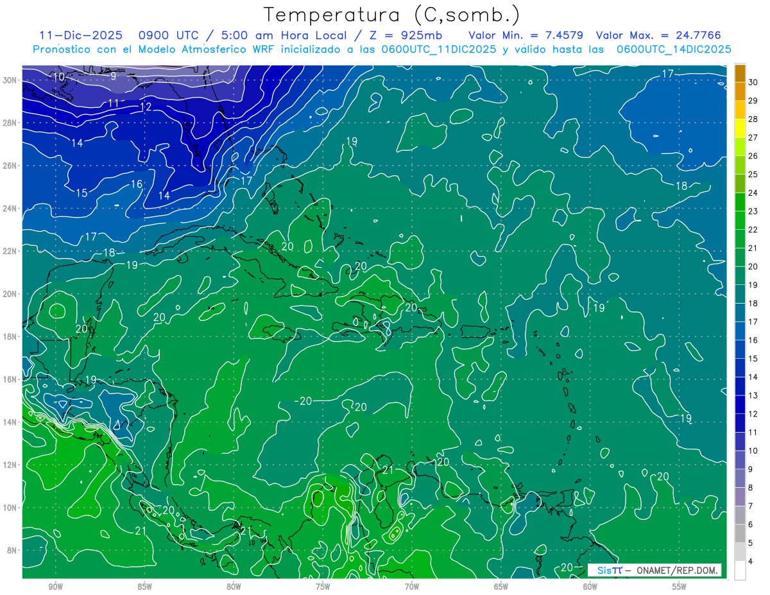Click "5:00 am Hora Local" text
770x595 pixels.
tap(286, 35)
